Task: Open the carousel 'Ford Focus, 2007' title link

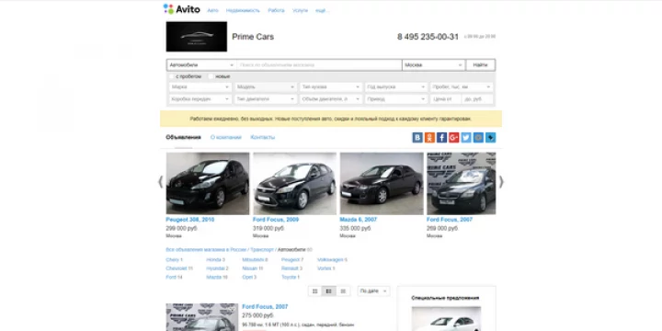Action: (x=450, y=220)
